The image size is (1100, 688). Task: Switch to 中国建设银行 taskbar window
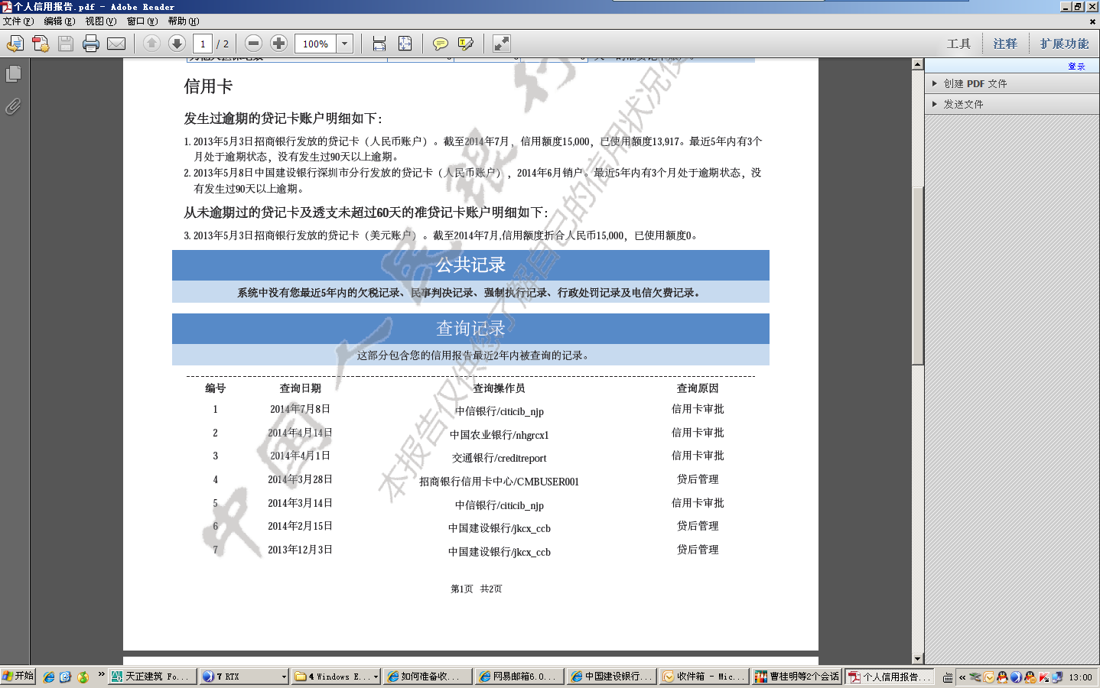(610, 677)
